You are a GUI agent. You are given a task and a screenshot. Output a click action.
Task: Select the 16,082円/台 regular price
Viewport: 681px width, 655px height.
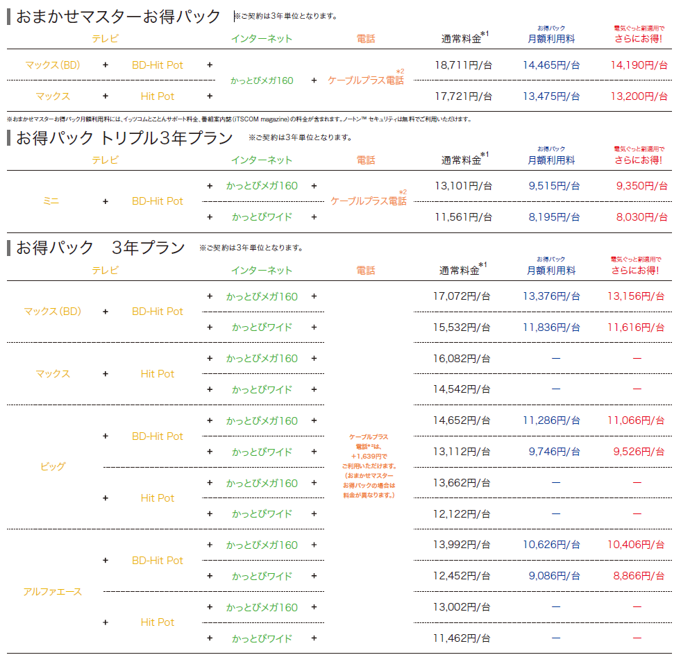click(x=462, y=359)
